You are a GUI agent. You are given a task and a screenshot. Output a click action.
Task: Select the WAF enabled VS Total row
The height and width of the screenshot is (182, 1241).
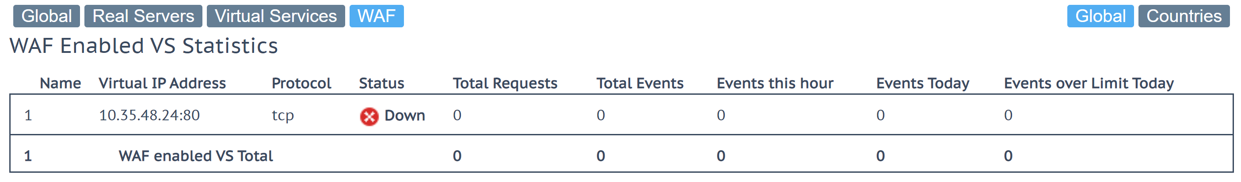[x=621, y=156]
